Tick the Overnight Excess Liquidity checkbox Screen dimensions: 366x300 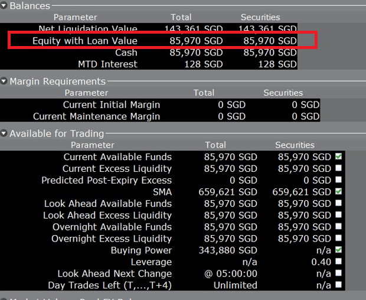click(338, 239)
